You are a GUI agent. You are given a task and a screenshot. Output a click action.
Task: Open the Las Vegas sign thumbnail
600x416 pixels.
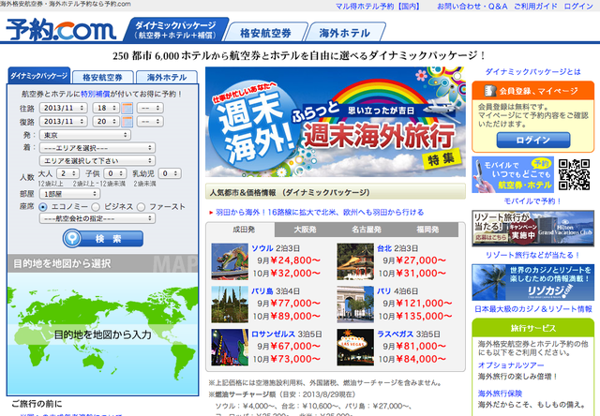[x=355, y=348]
